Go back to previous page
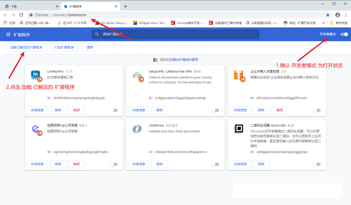Screen dimensions: 351x205 [6, 15]
